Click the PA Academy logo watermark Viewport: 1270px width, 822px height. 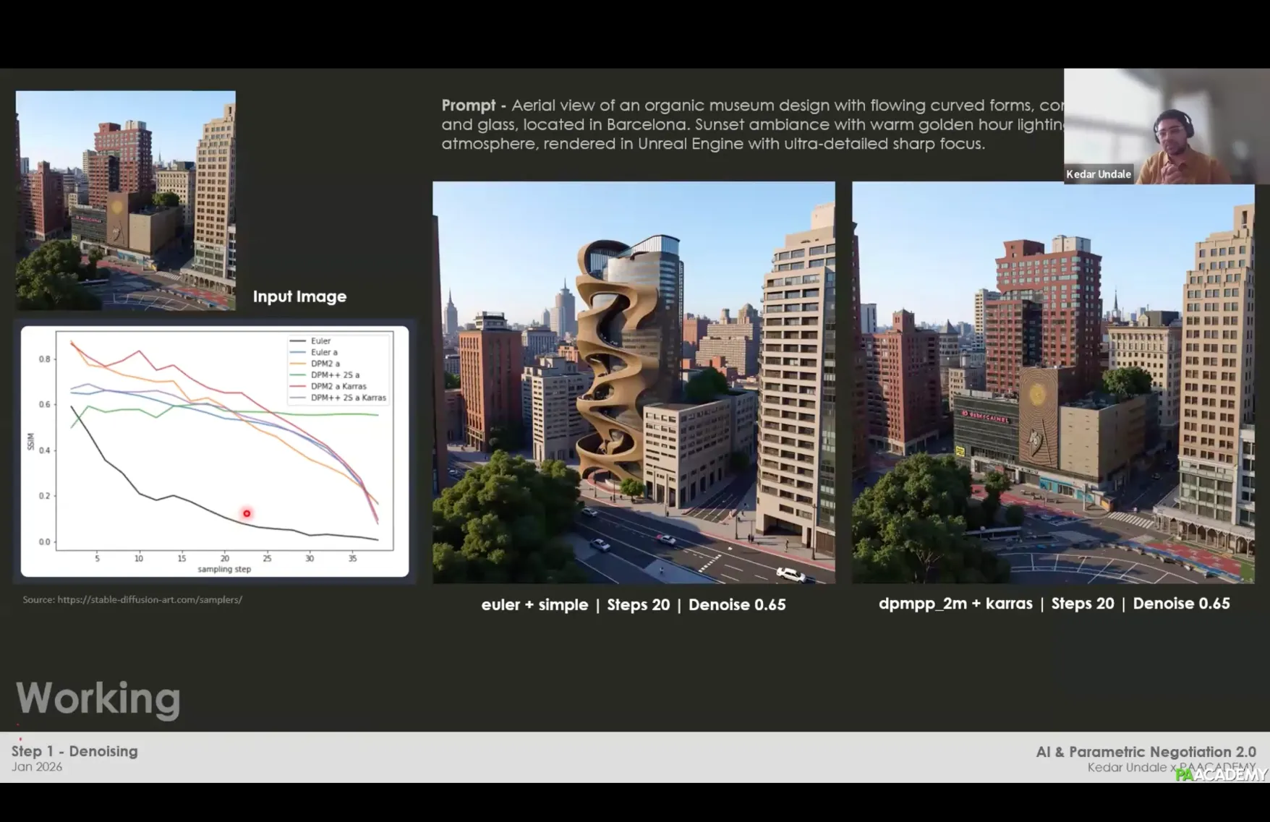pyautogui.click(x=1221, y=774)
